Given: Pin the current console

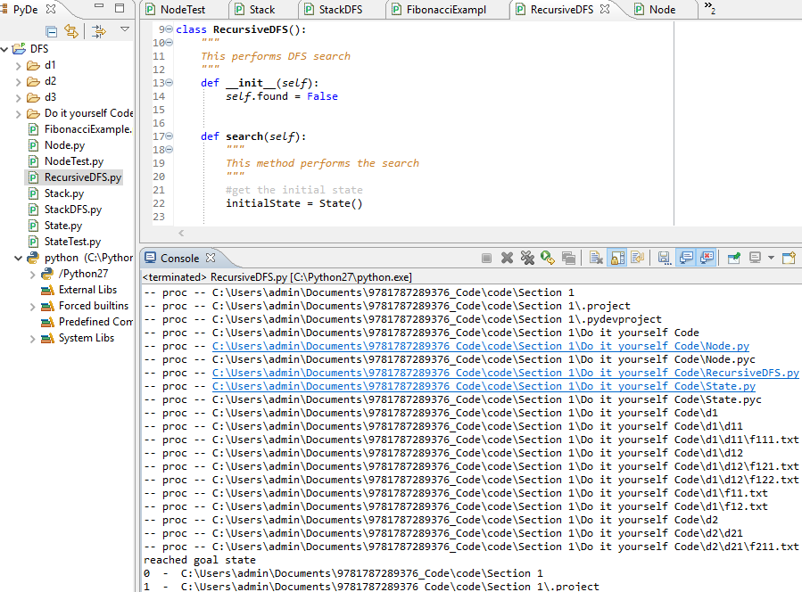Looking at the screenshot, I should (734, 259).
